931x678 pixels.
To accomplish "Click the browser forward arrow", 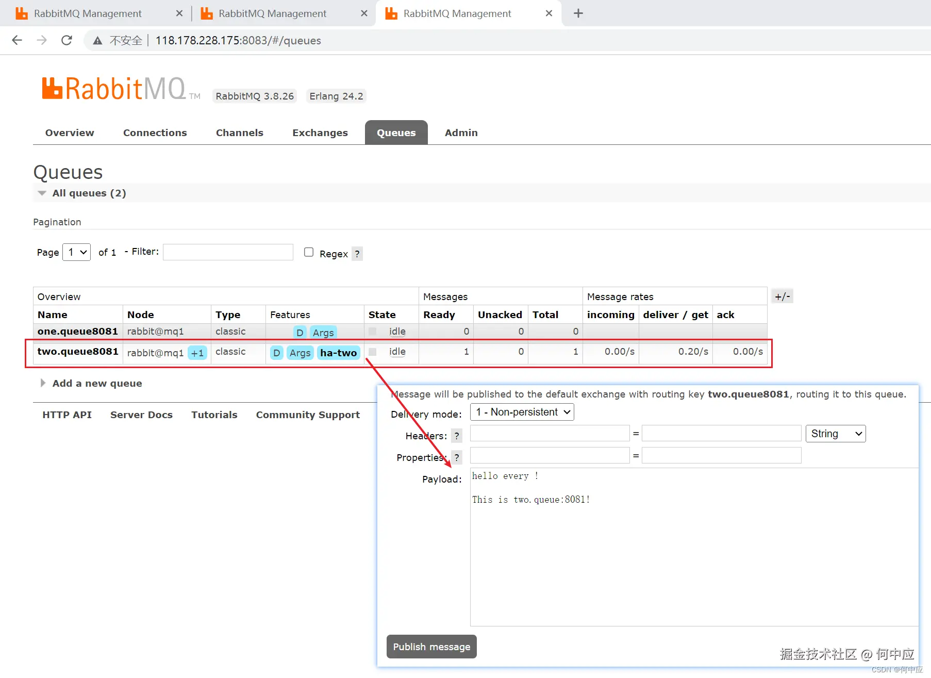I will (42, 40).
